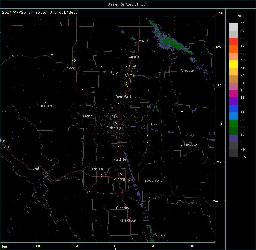
Task: Click the Okotoks label
Action: [x=122, y=208]
